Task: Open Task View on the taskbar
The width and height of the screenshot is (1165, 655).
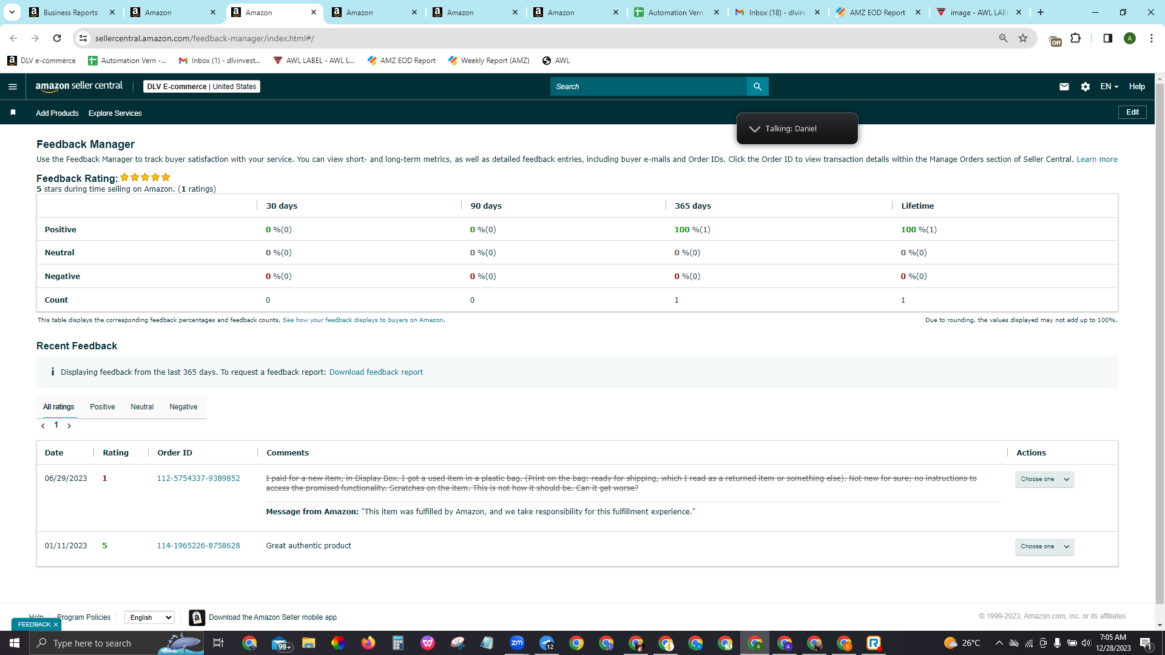Action: [218, 643]
